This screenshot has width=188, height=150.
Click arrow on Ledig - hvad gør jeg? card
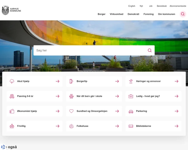click(176, 96)
